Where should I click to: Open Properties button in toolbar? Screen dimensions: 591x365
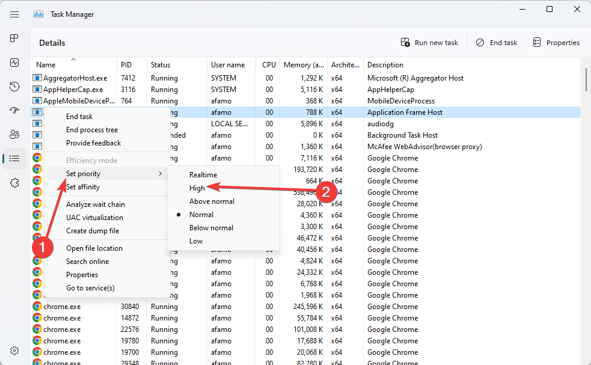point(556,43)
